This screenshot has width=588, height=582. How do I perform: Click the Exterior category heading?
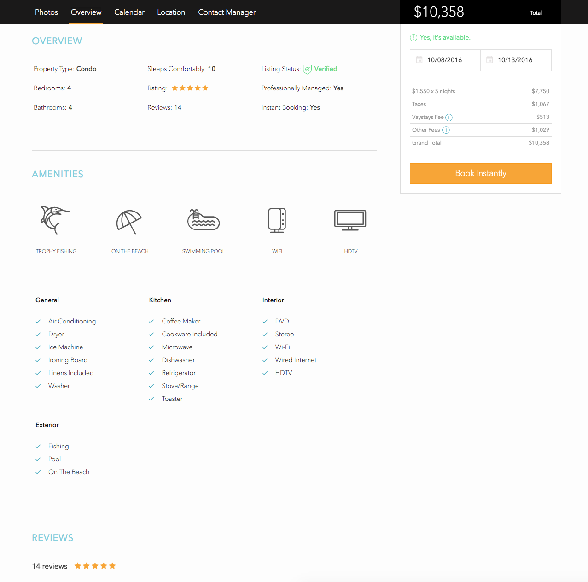(x=47, y=425)
